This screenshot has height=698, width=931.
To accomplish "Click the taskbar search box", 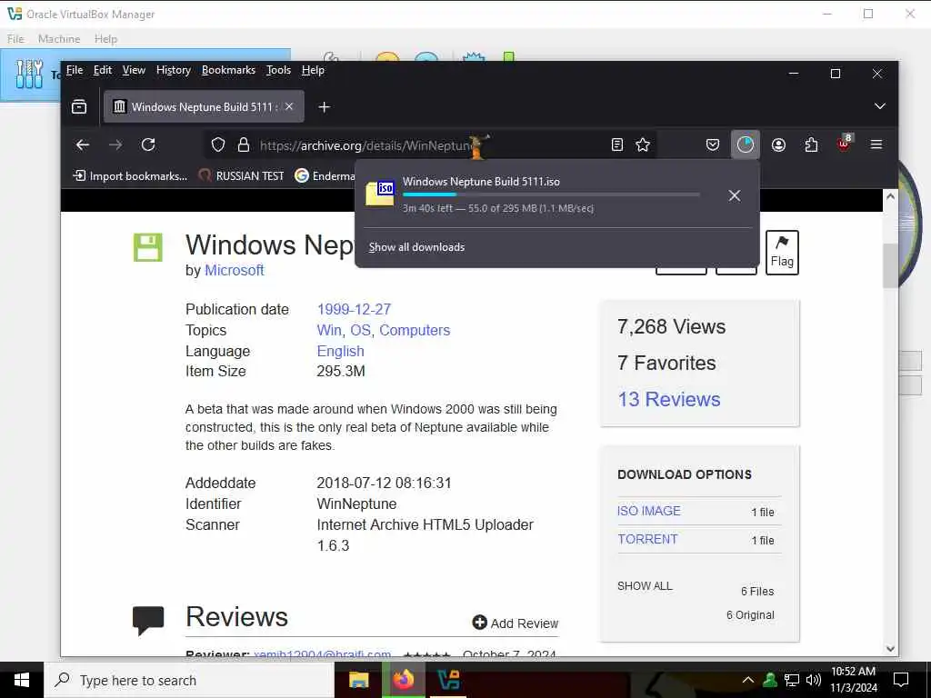I will pyautogui.click(x=189, y=680).
